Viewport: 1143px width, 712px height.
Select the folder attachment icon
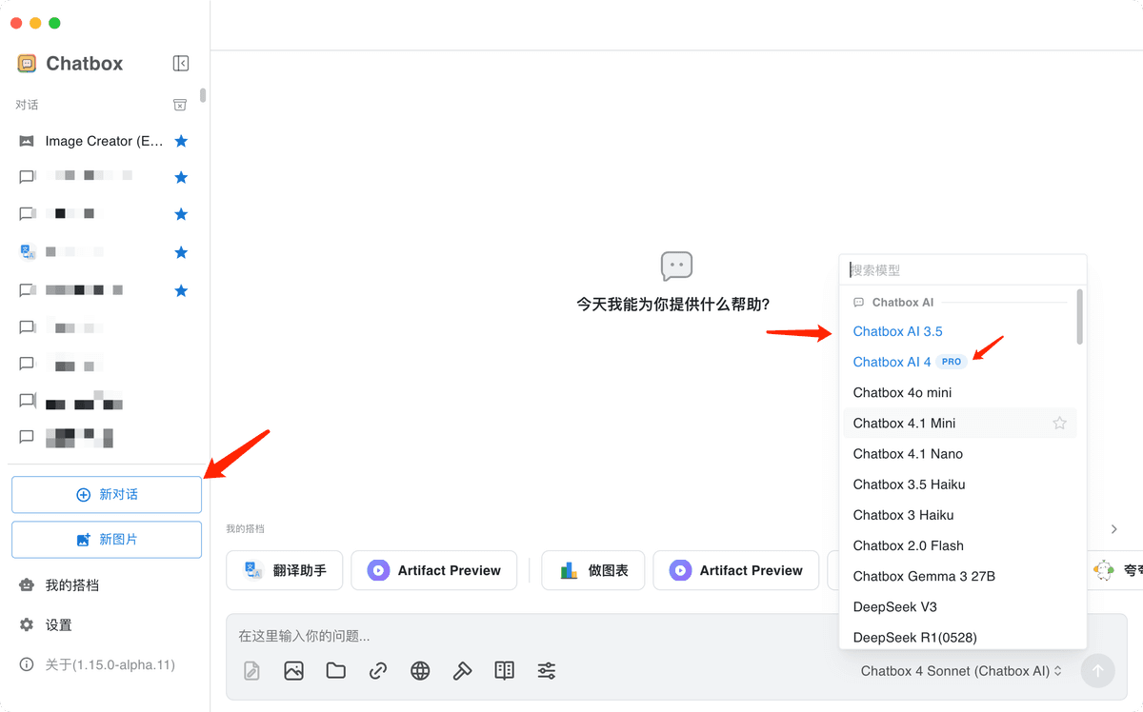pos(335,670)
